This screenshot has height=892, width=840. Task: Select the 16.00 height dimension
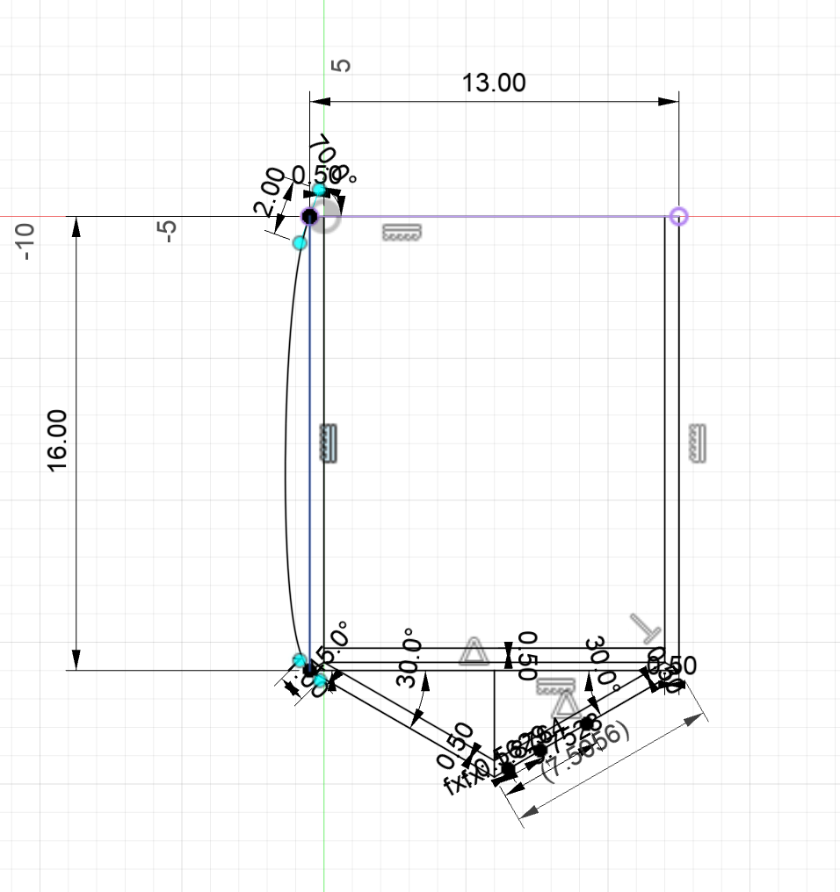[x=57, y=441]
